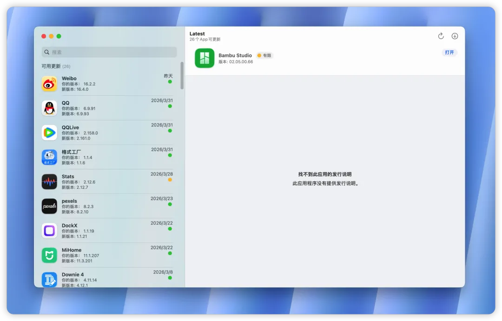Open Bambu Studio with 打开 button

(x=449, y=52)
